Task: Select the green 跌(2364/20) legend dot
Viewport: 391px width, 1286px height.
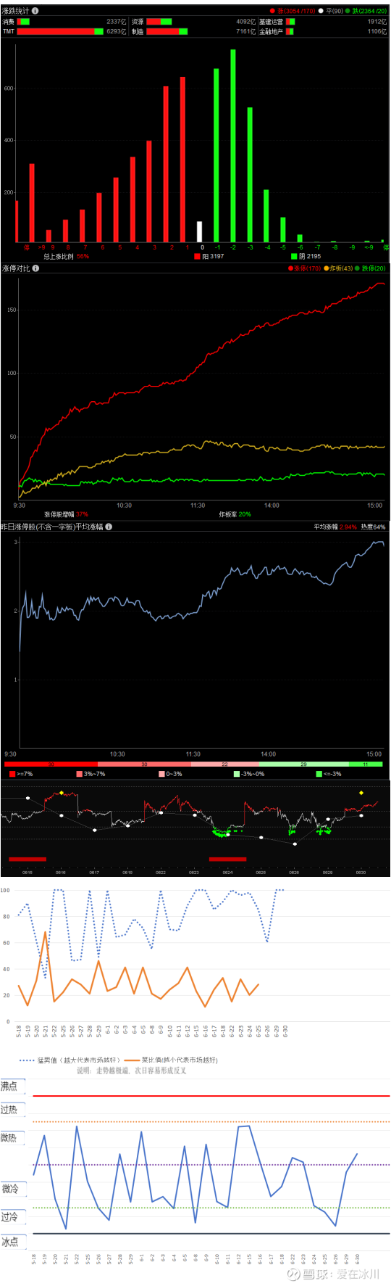Action: tap(348, 11)
